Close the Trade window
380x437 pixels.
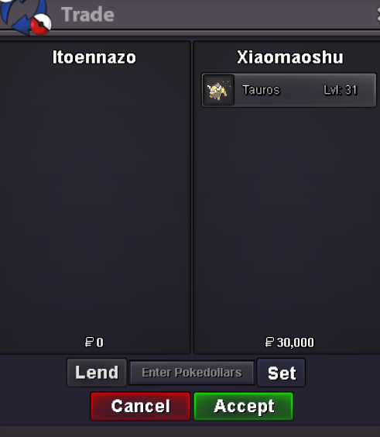click(x=378, y=14)
